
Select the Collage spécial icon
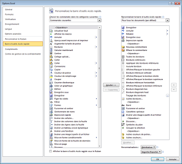click(51, 57)
